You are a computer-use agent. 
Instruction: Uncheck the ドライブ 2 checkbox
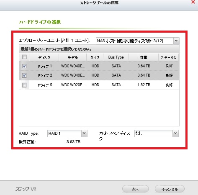[x=24, y=75]
